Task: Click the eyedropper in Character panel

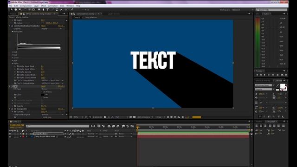Action: point(278,86)
